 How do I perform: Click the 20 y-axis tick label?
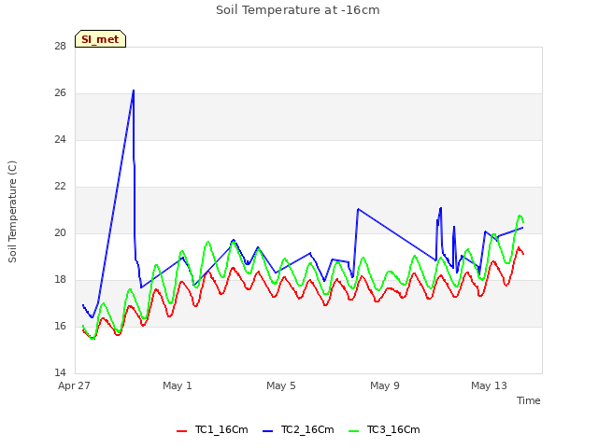pos(60,232)
